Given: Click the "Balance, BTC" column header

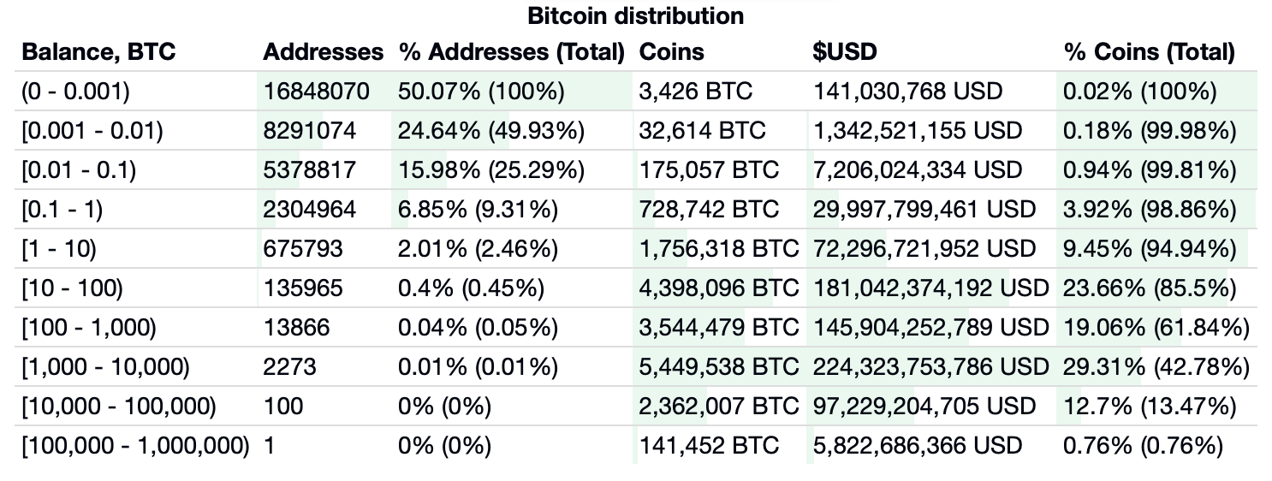Looking at the screenshot, I should point(98,52).
